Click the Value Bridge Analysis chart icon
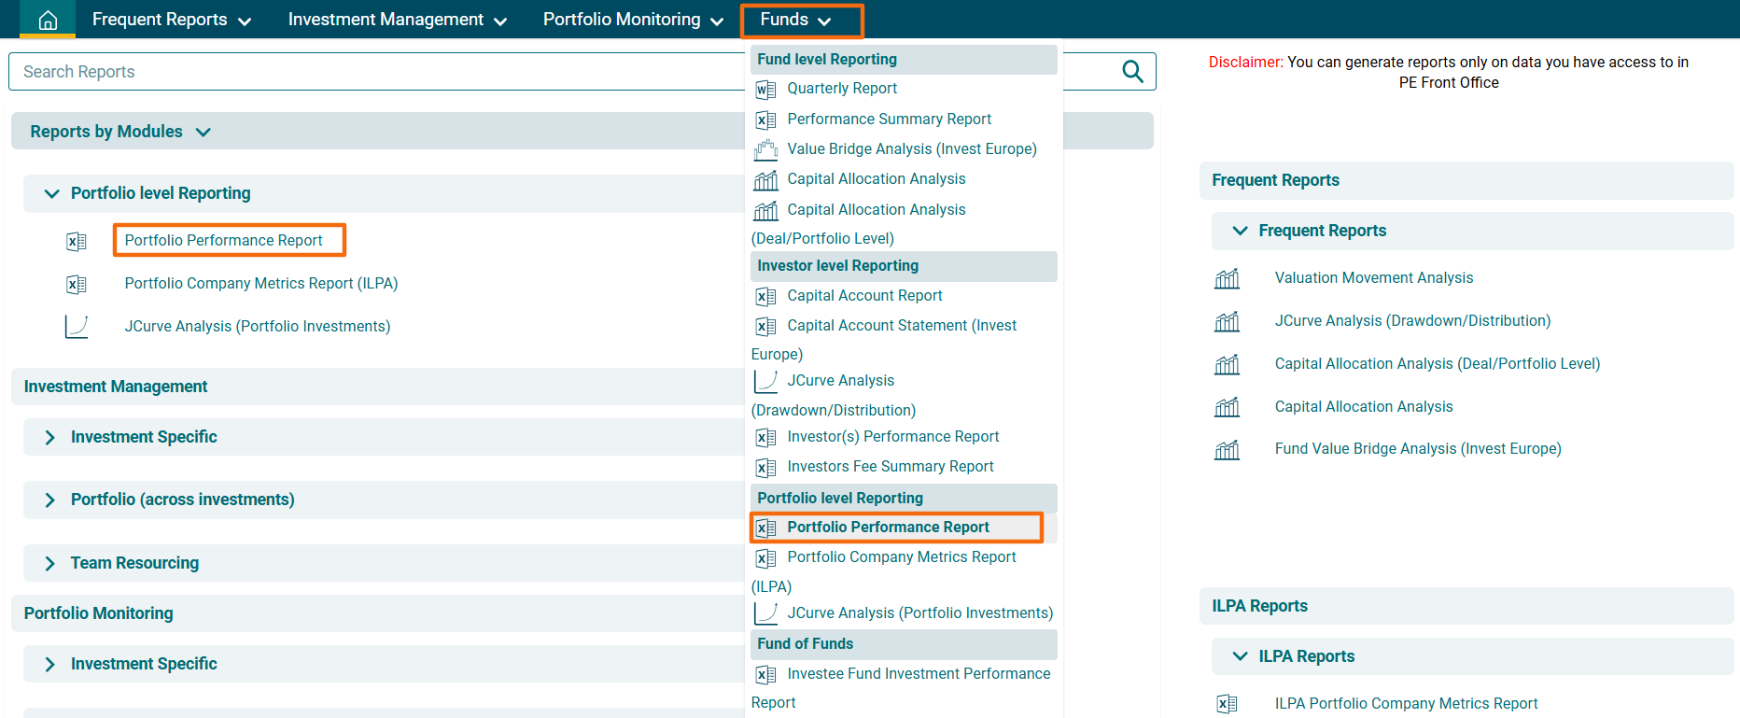The height and width of the screenshot is (718, 1740). (x=765, y=149)
